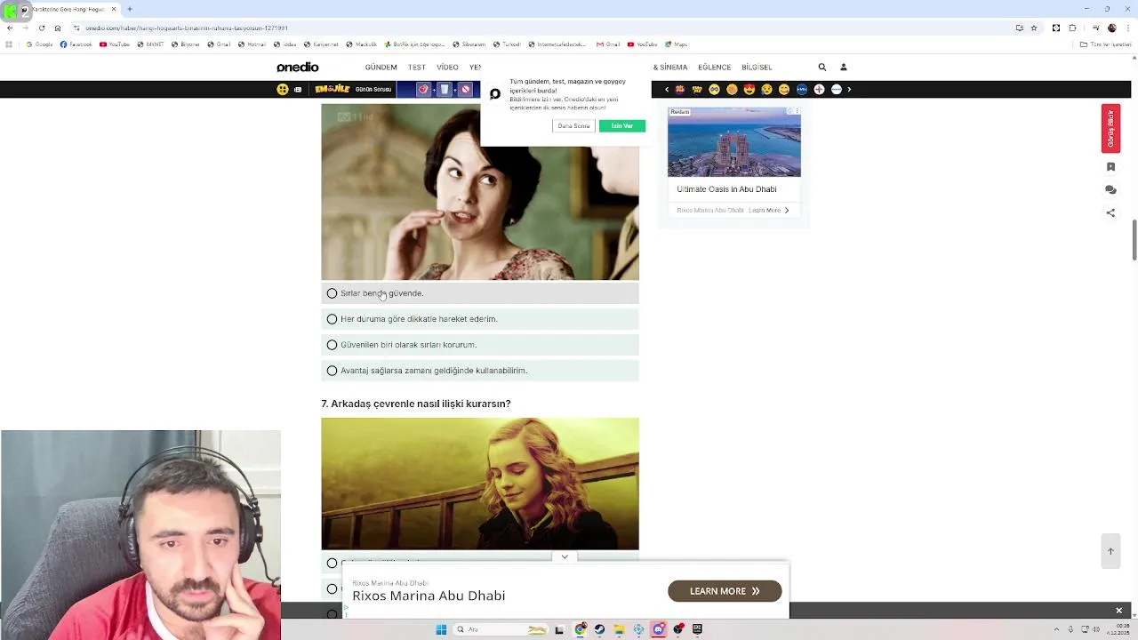Click the bookmark save icon on right rail
This screenshot has height=640, width=1138.
(1110, 167)
